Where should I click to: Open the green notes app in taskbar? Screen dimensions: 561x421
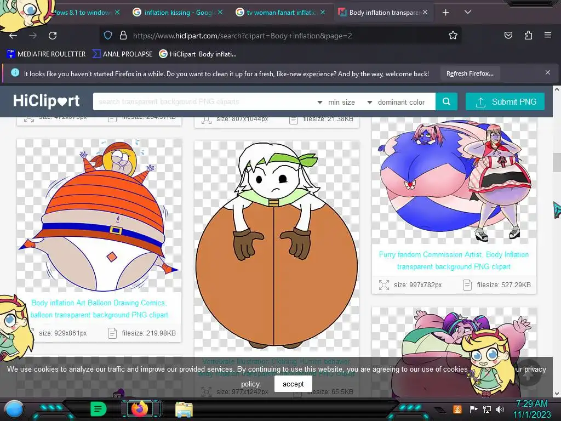point(99,409)
